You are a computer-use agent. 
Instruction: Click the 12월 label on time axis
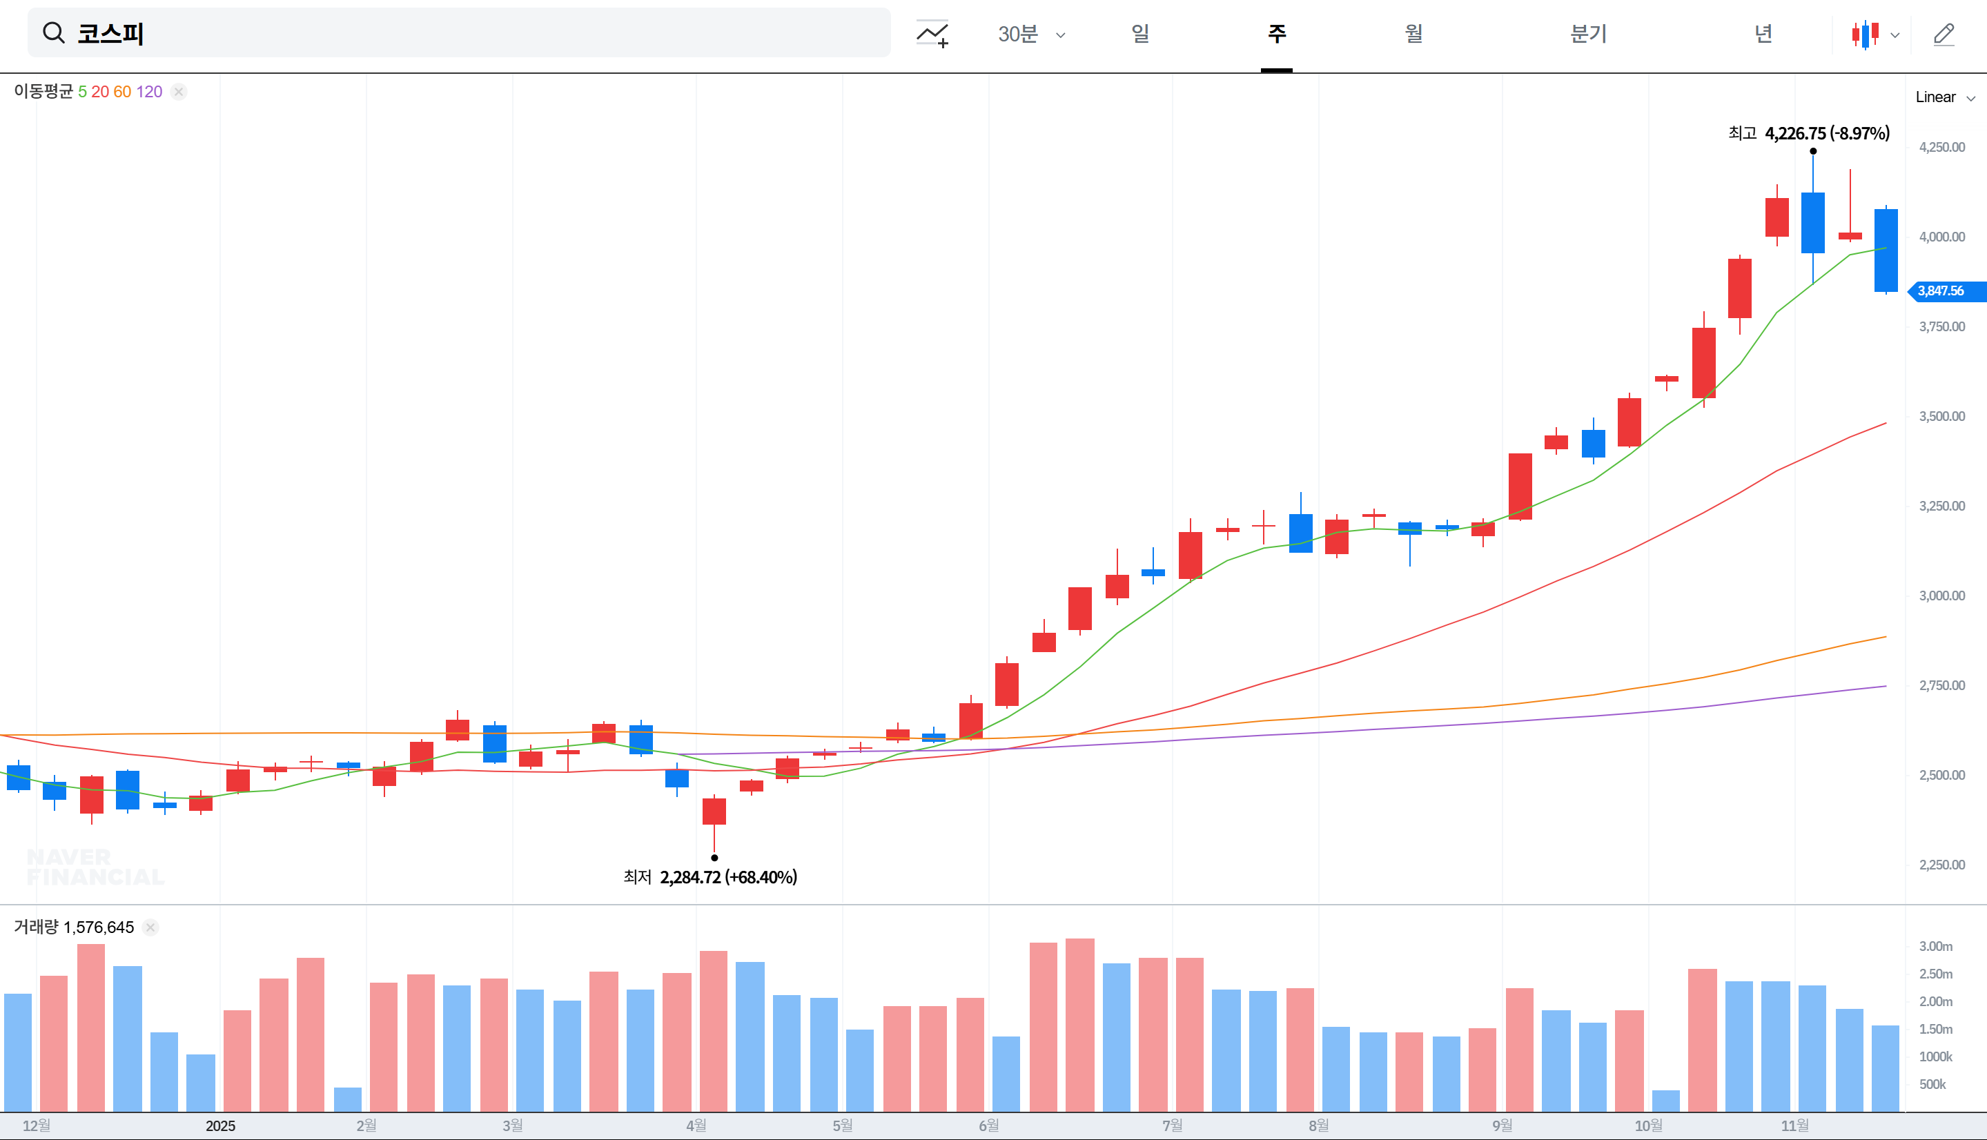36,1126
